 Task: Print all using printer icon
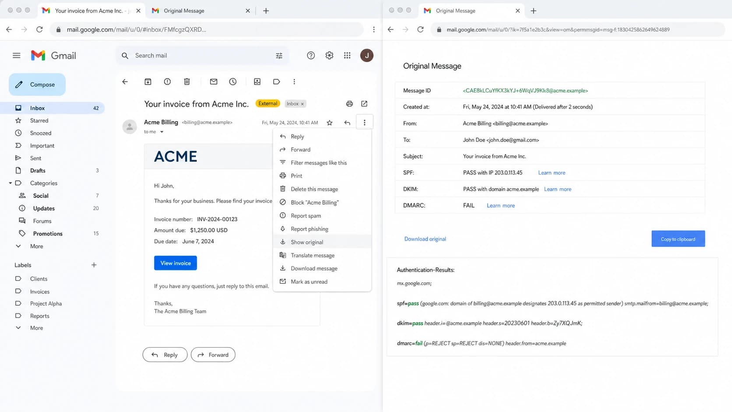349,104
